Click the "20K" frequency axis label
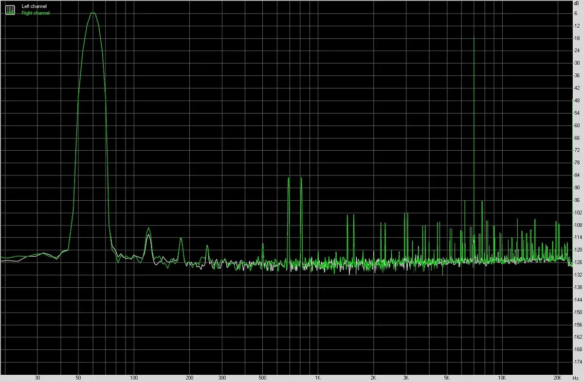Image resolution: width=584 pixels, height=382 pixels. coord(558,378)
